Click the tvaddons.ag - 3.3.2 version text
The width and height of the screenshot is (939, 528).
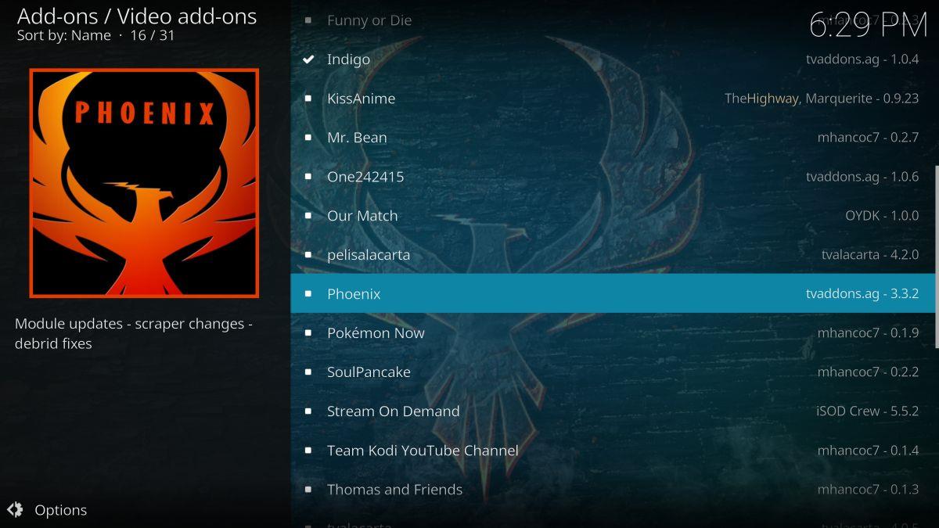862,294
